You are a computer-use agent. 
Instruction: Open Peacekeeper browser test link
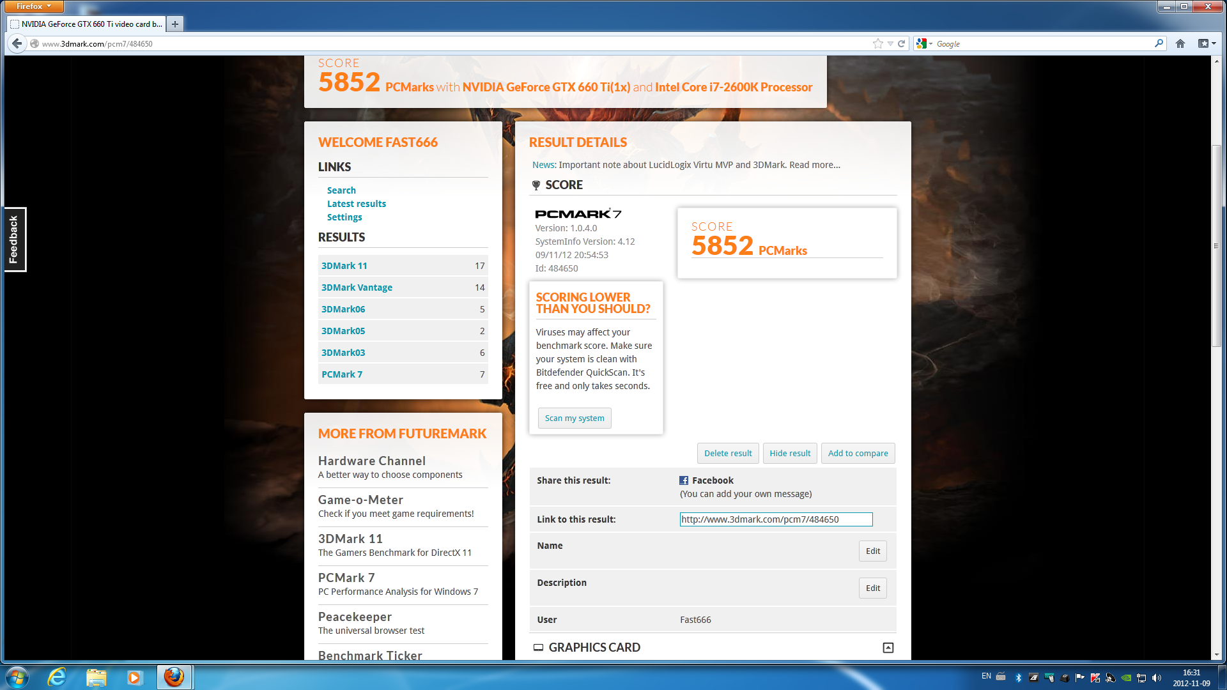coord(355,617)
